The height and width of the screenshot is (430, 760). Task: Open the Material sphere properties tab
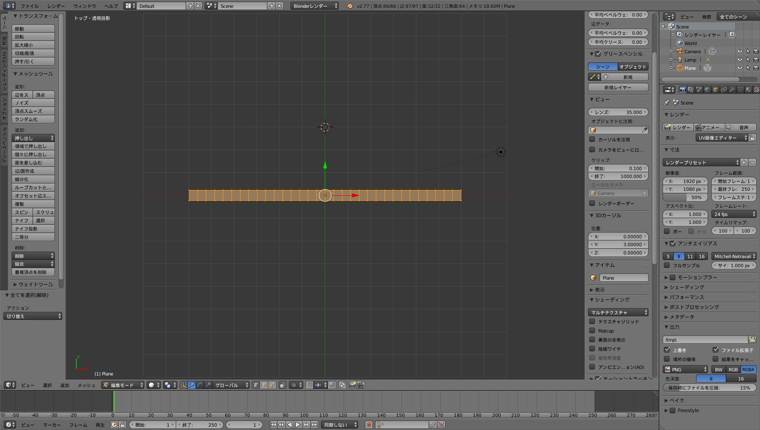(748, 90)
